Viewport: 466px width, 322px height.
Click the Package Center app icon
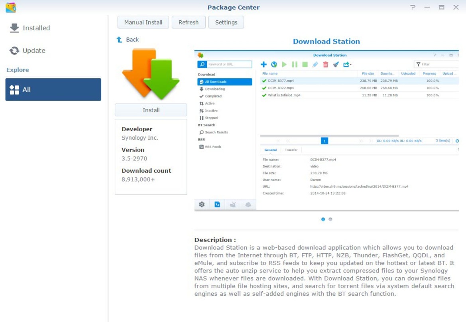pos(11,7)
